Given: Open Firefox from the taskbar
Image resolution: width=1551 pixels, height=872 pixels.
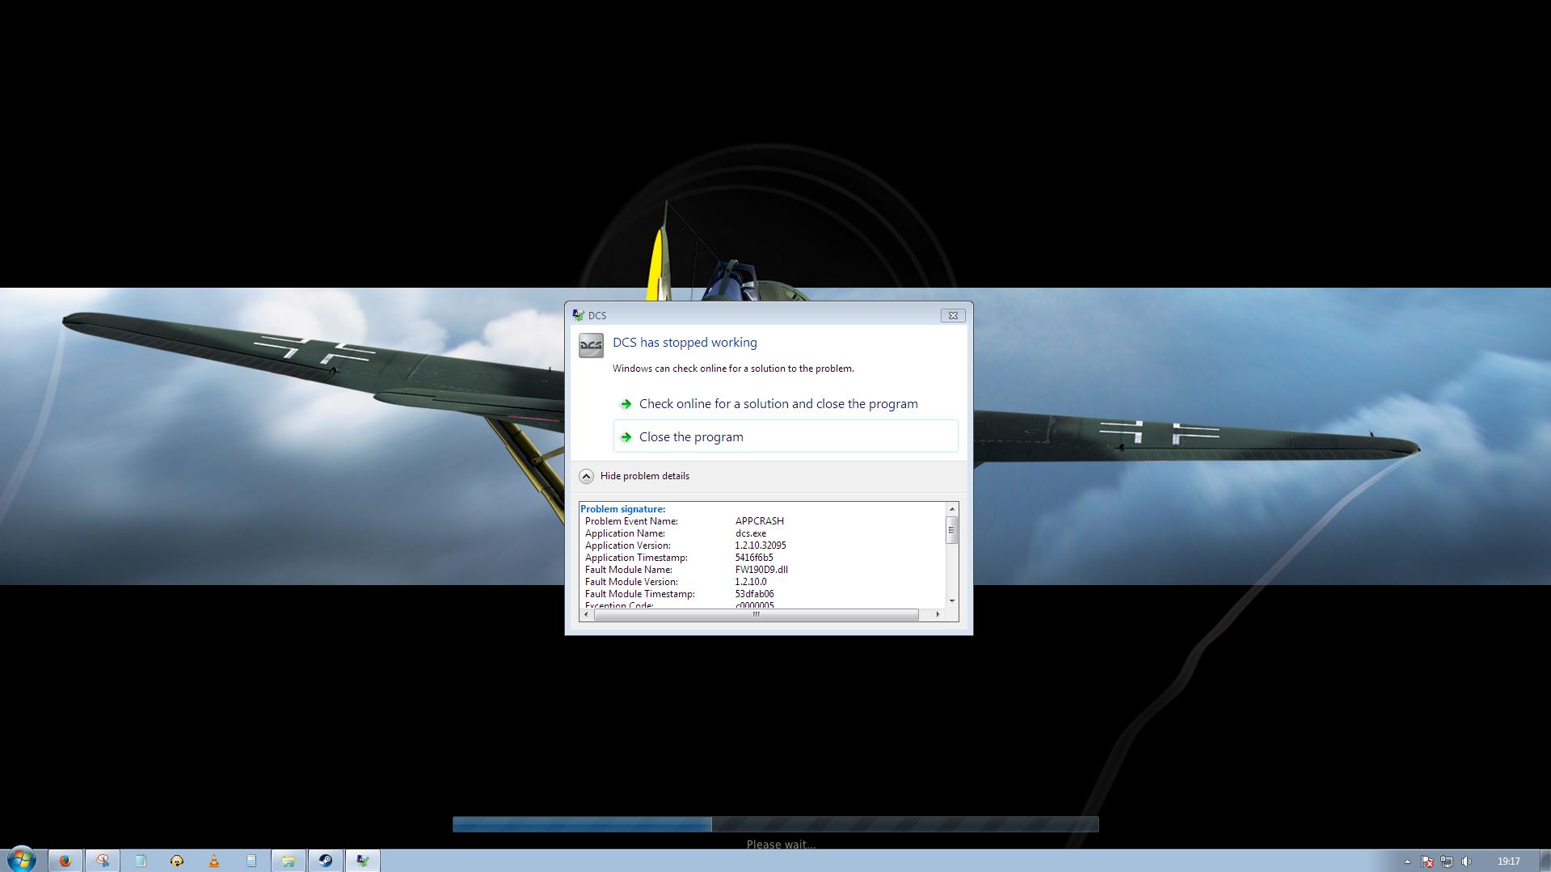Looking at the screenshot, I should click(65, 861).
